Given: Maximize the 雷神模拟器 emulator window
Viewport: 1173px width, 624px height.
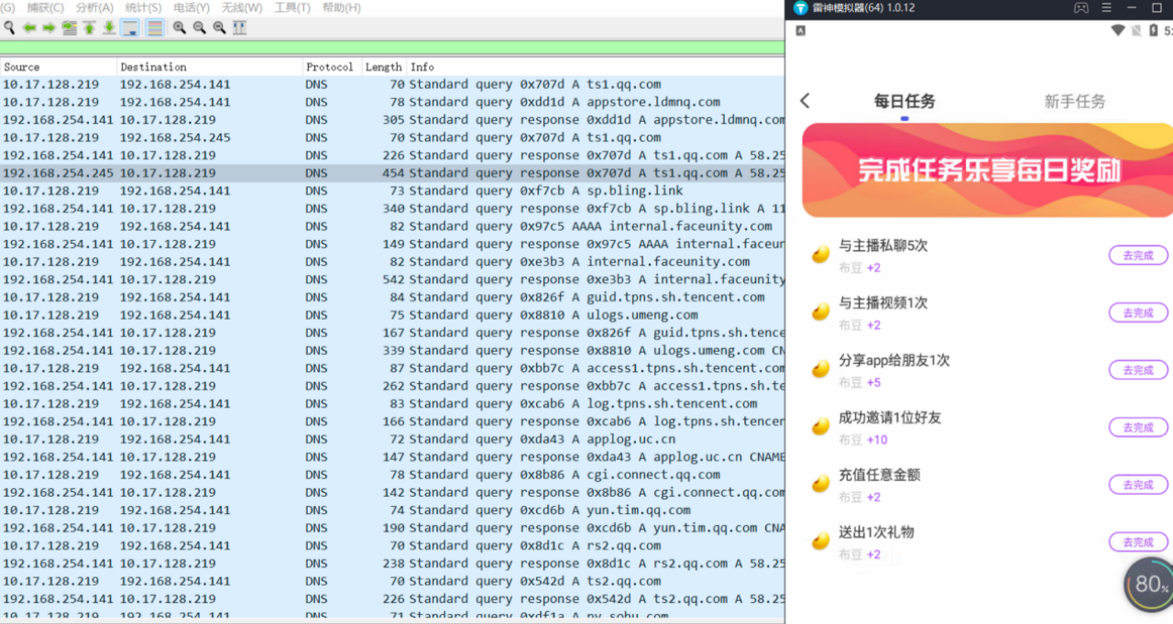Looking at the screenshot, I should pyautogui.click(x=1157, y=8).
